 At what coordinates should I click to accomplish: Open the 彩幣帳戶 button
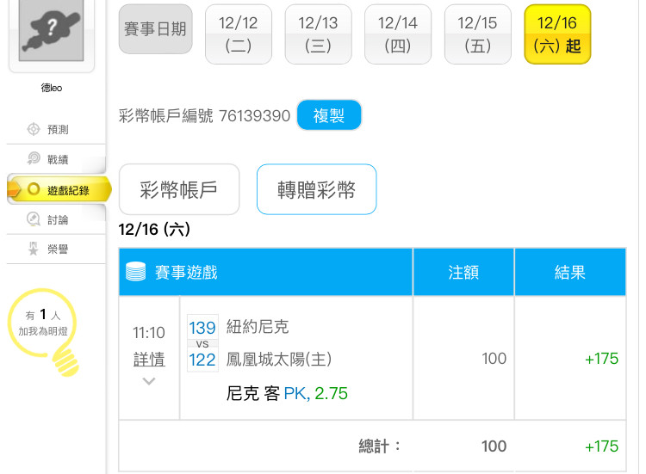point(178,189)
